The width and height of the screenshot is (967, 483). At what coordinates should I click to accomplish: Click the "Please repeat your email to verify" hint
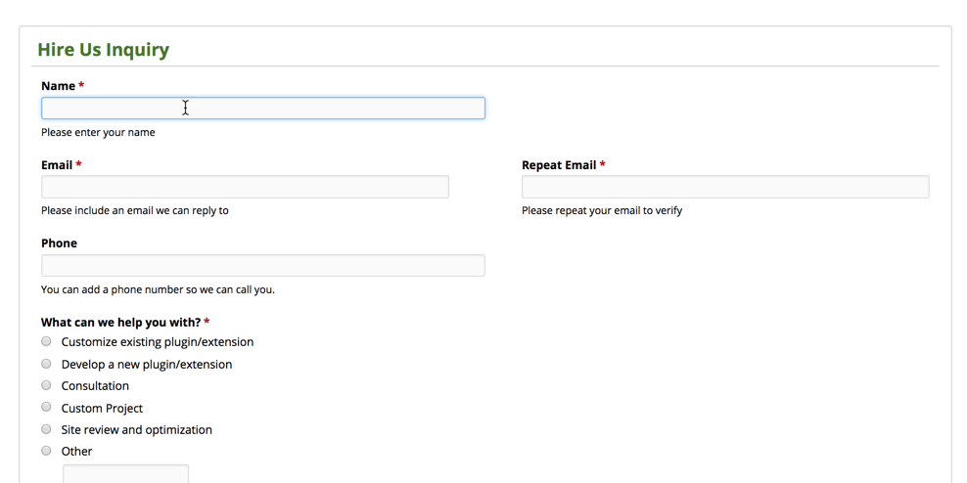tap(601, 210)
